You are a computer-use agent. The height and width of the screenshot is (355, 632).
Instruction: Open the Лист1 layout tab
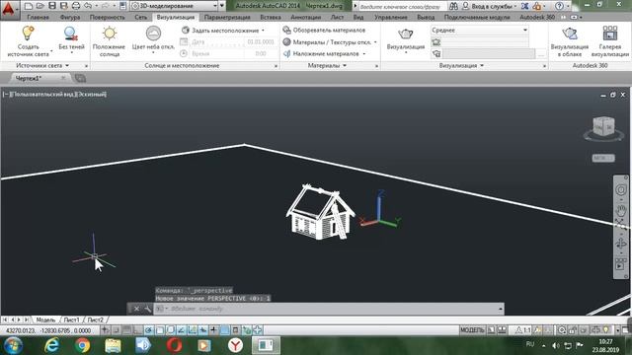72,319
